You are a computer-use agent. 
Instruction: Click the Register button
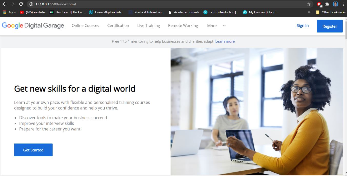point(330,26)
